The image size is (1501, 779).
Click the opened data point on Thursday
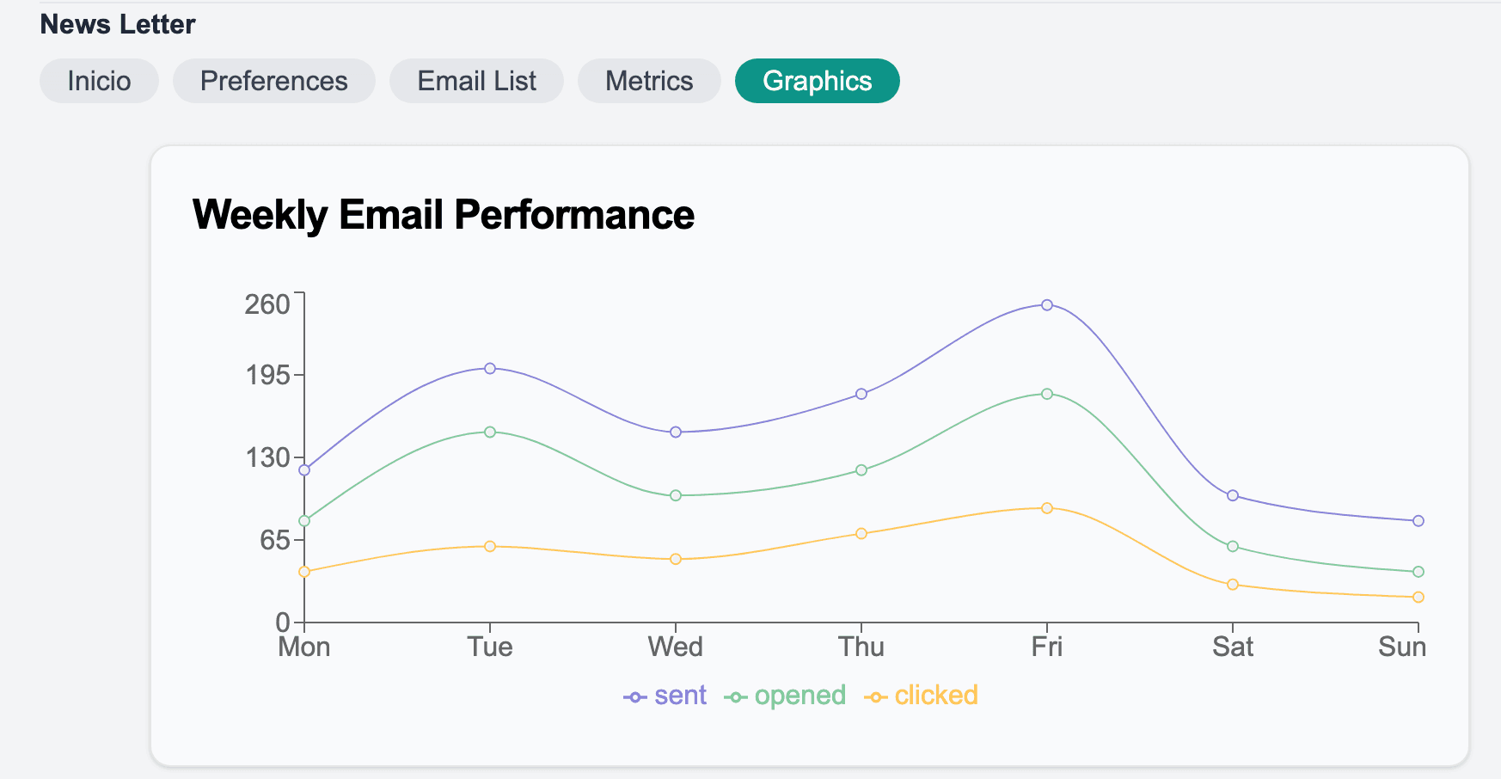[x=861, y=470]
